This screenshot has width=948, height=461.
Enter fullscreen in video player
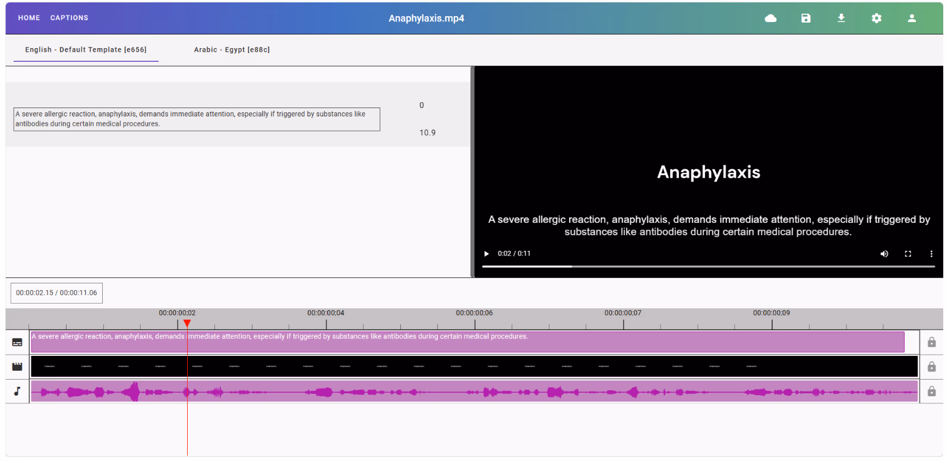tap(908, 254)
